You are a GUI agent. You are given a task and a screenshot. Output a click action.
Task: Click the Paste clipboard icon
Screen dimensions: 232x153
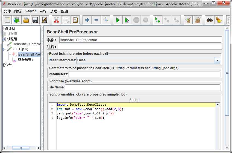point(75,20)
